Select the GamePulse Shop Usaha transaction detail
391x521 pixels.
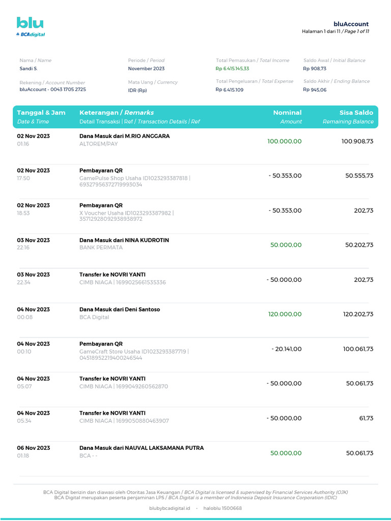click(134, 182)
